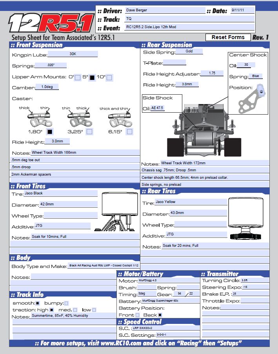Uncheck the 5° Upper Arm Mounts box

(92, 77)
